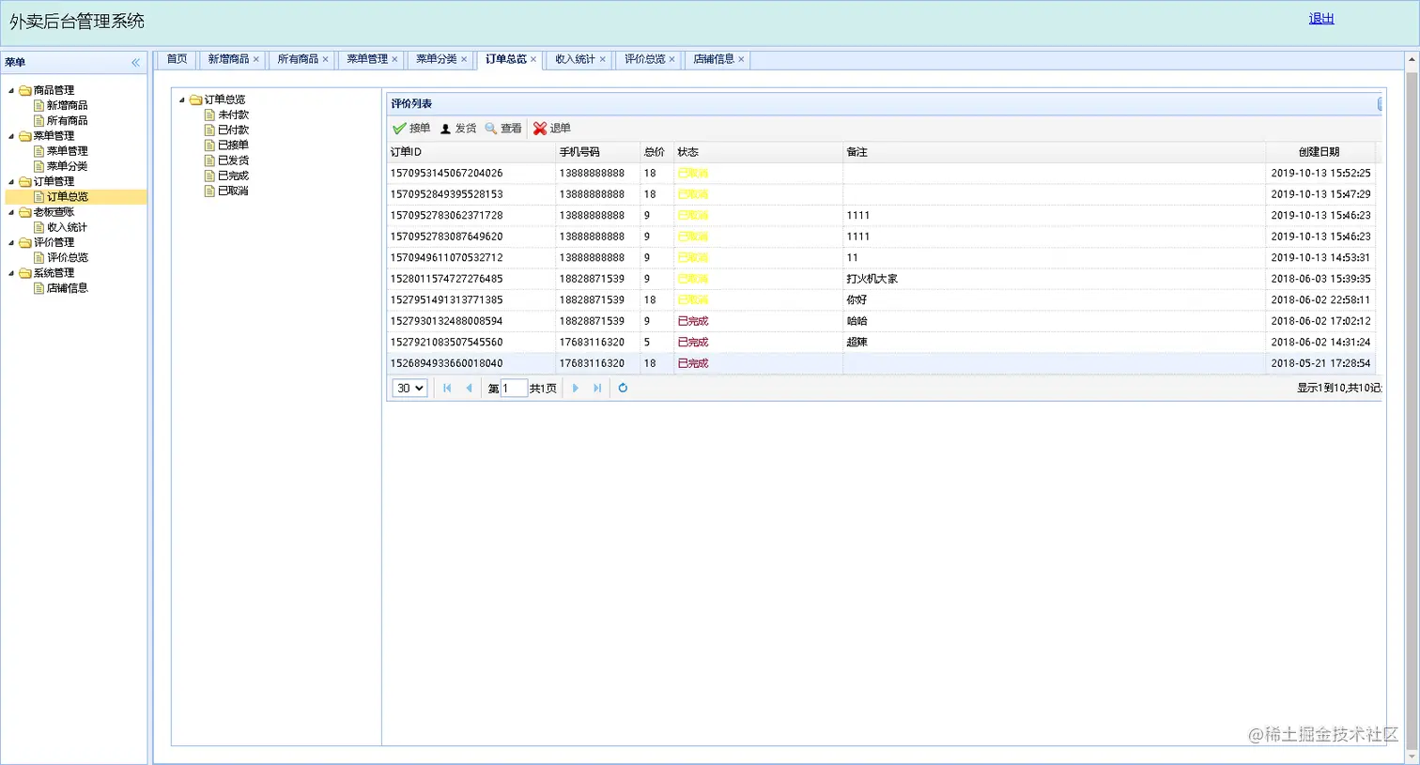The width and height of the screenshot is (1420, 765).
Task: Go to first page of pagination
Action: (447, 388)
